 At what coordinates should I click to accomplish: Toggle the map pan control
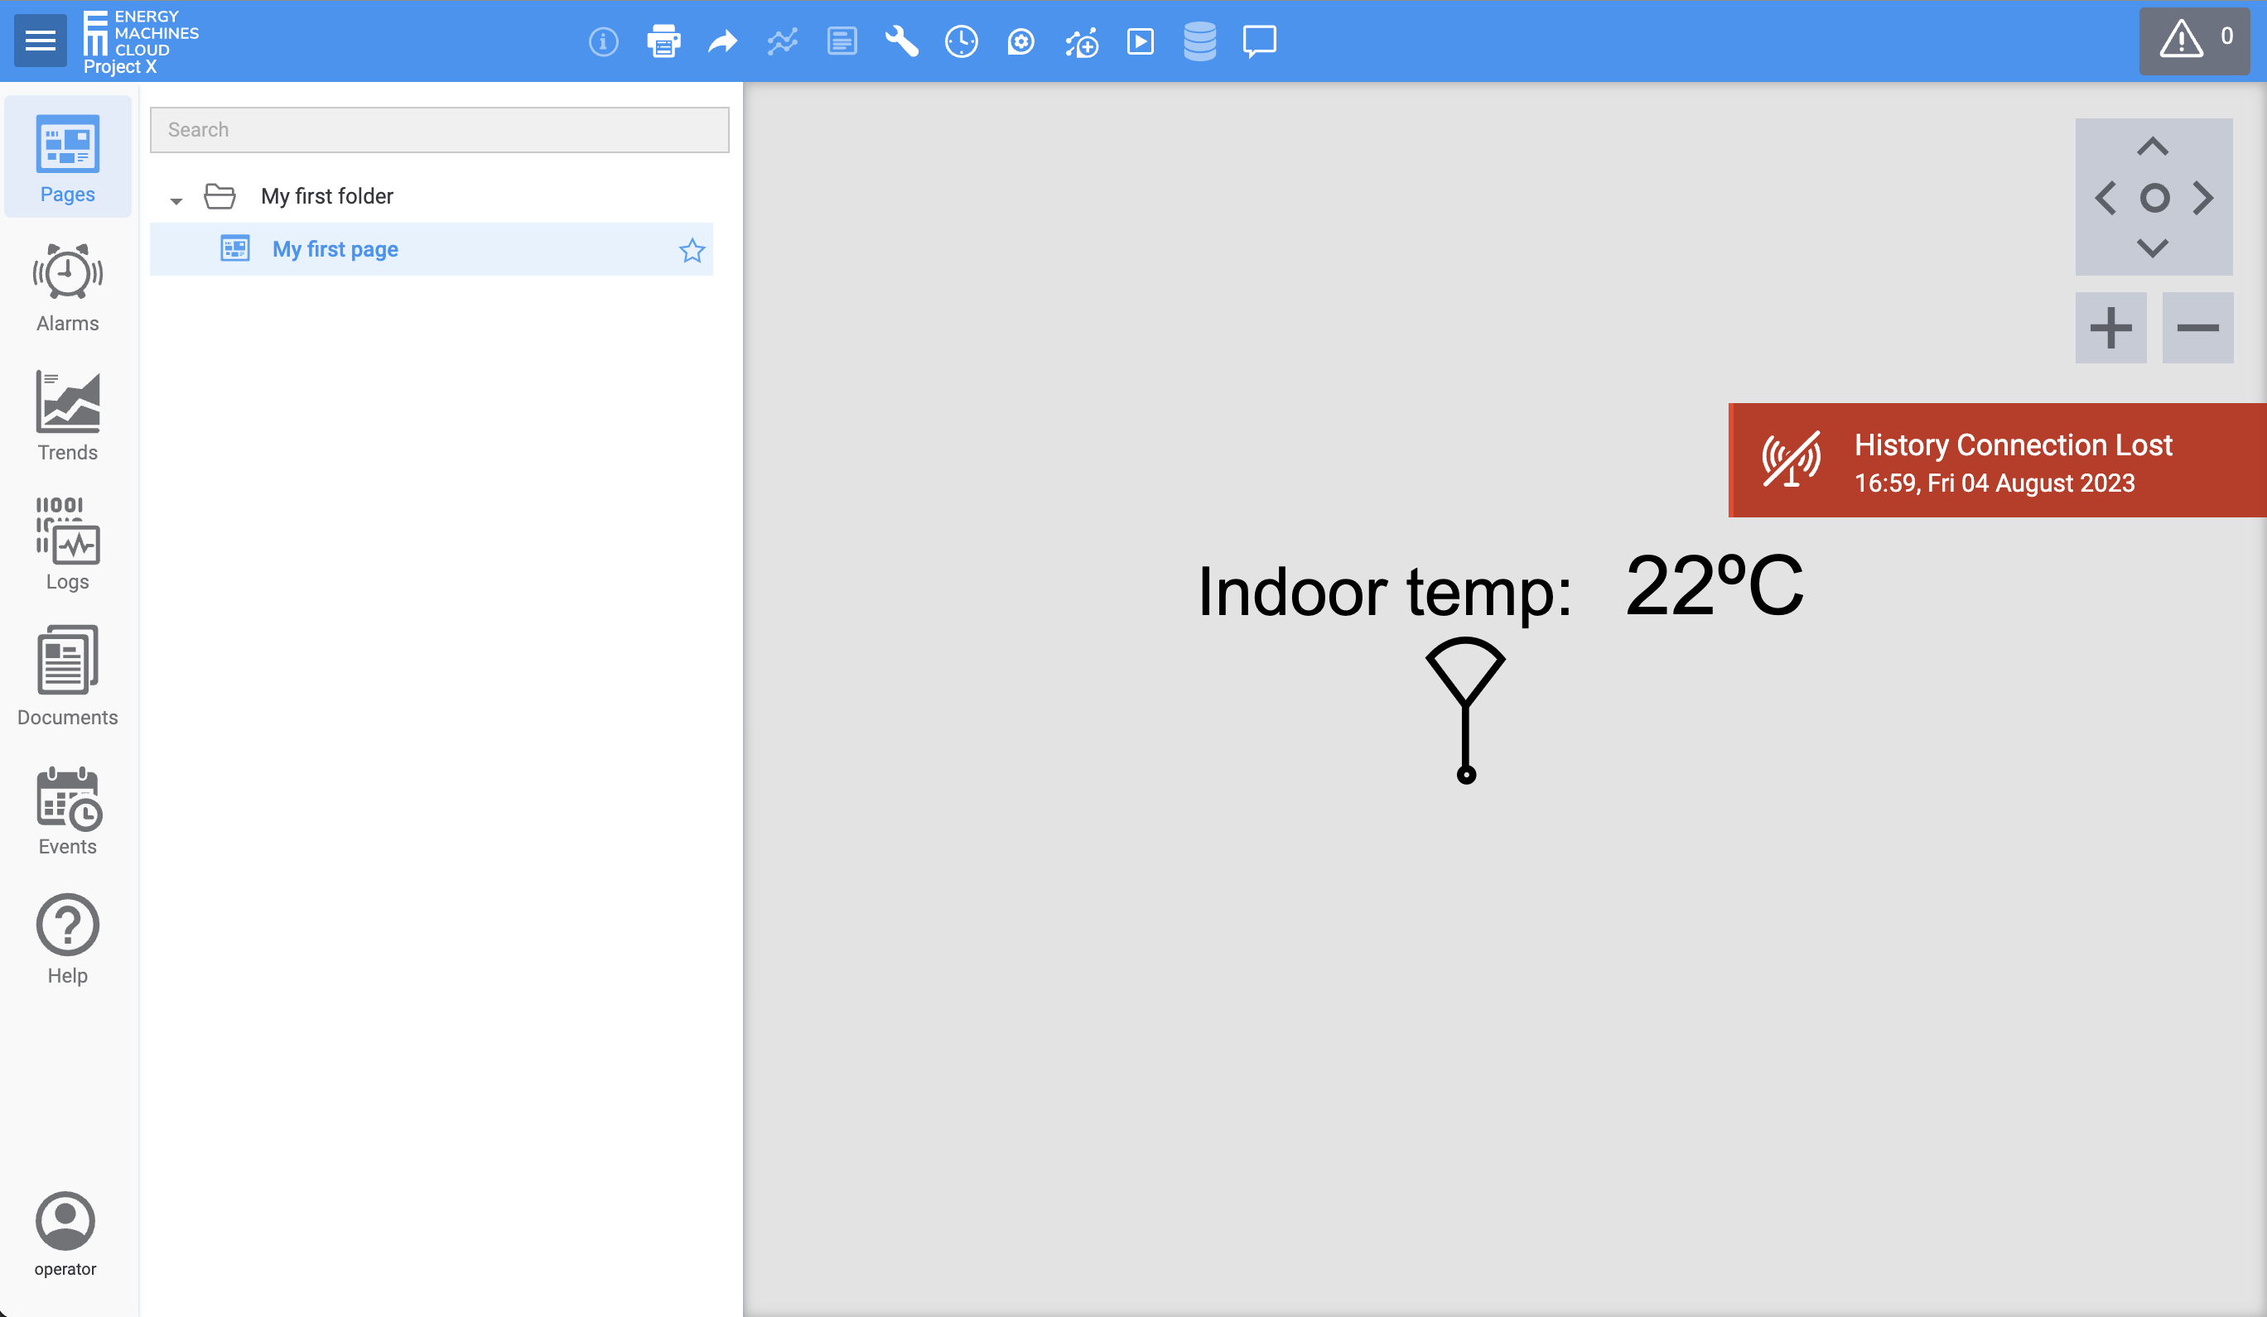pyautogui.click(x=2154, y=196)
